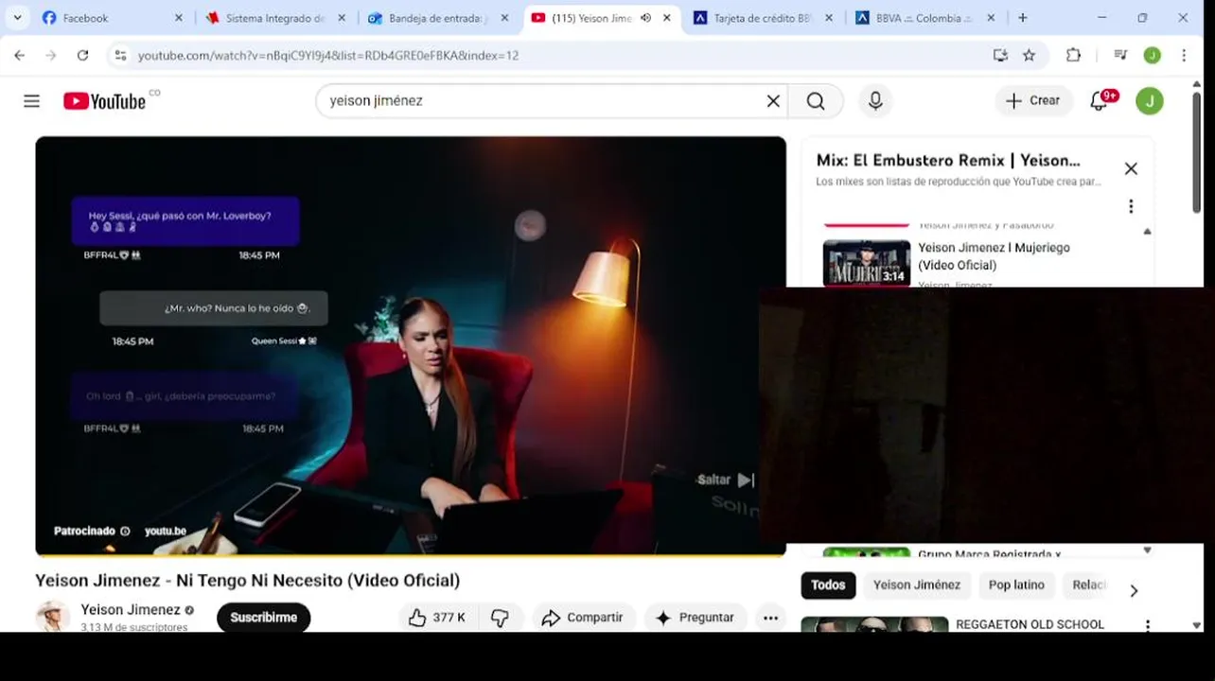
Task: Open Yeison Jimenez l Mujeriego title
Action: 994,256
